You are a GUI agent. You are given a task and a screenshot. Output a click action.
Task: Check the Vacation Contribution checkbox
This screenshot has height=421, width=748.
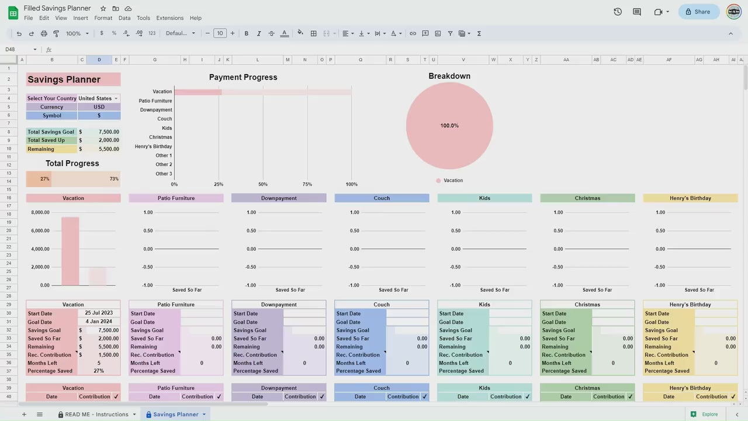tap(116, 396)
